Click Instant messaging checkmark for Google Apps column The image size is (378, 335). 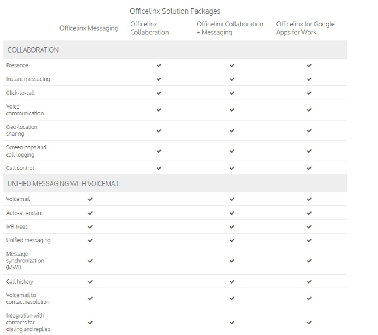(x=309, y=79)
